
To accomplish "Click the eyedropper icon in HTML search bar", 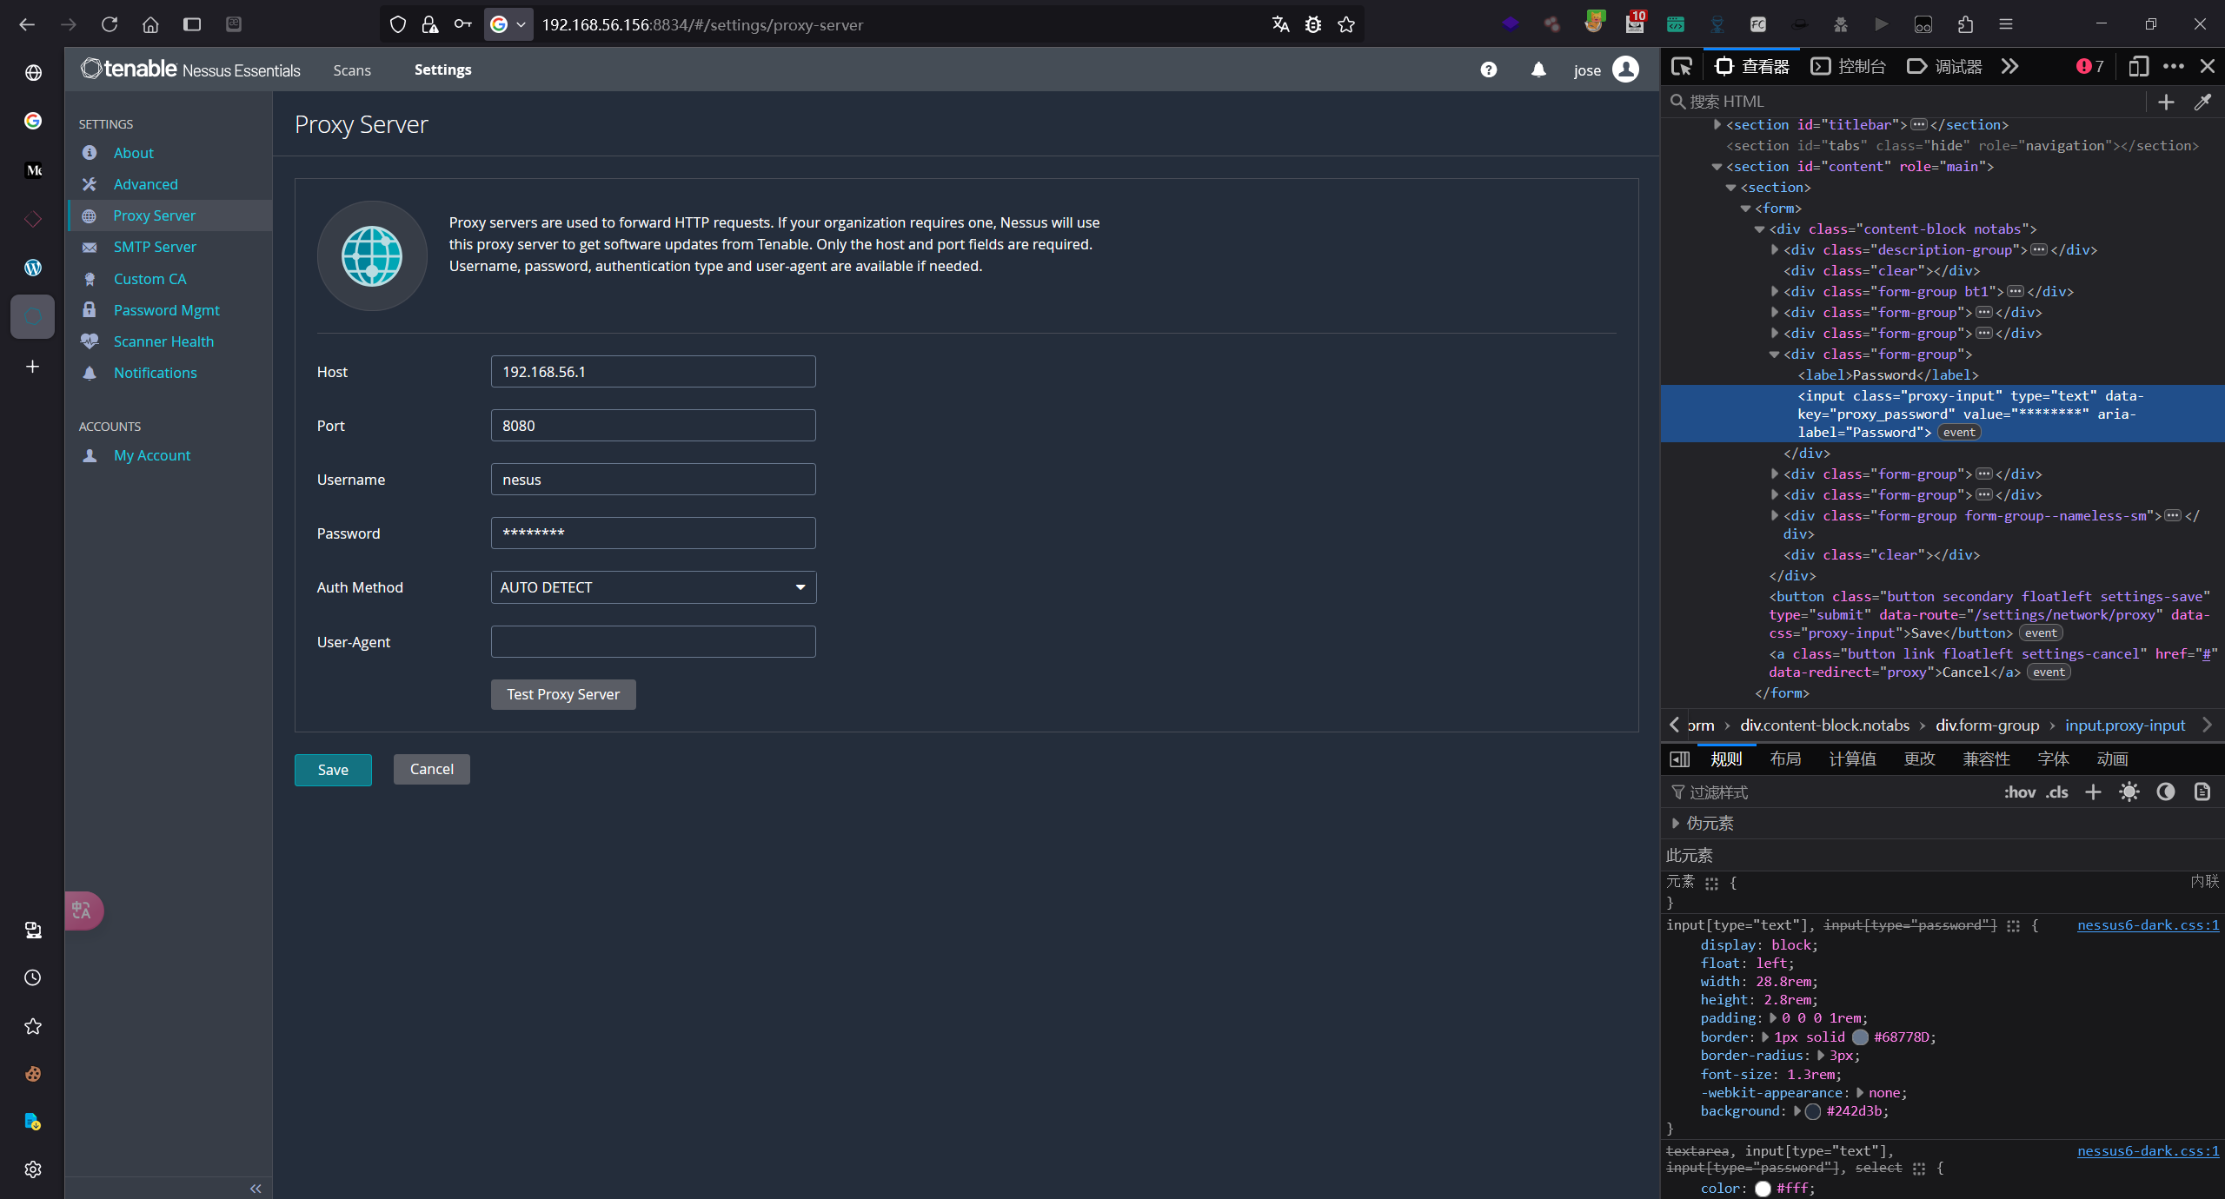I will (2202, 103).
